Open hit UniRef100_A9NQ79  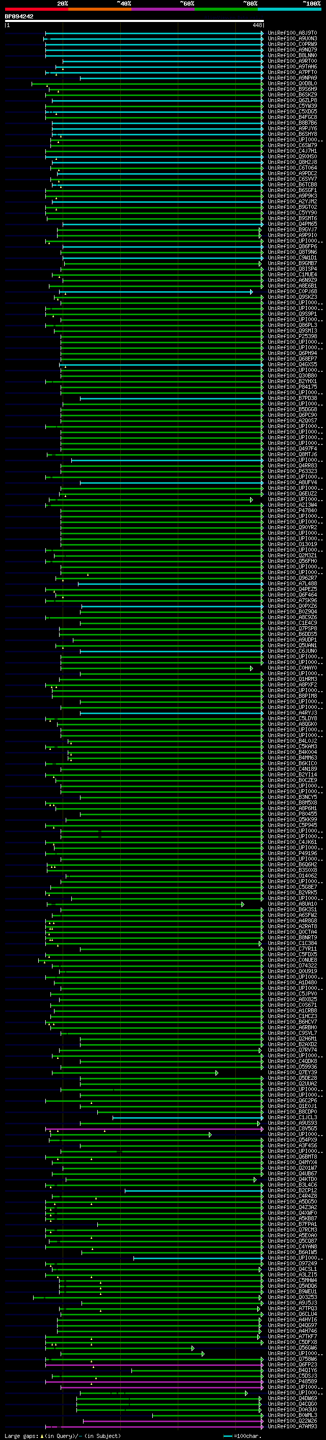[x=292, y=50]
